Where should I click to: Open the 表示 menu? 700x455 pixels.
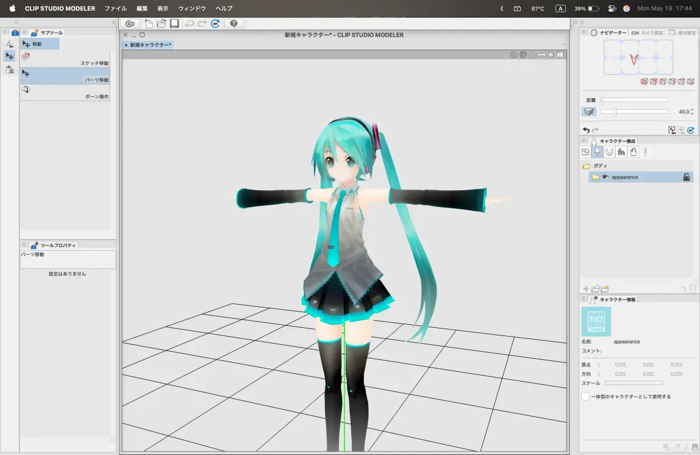(163, 9)
